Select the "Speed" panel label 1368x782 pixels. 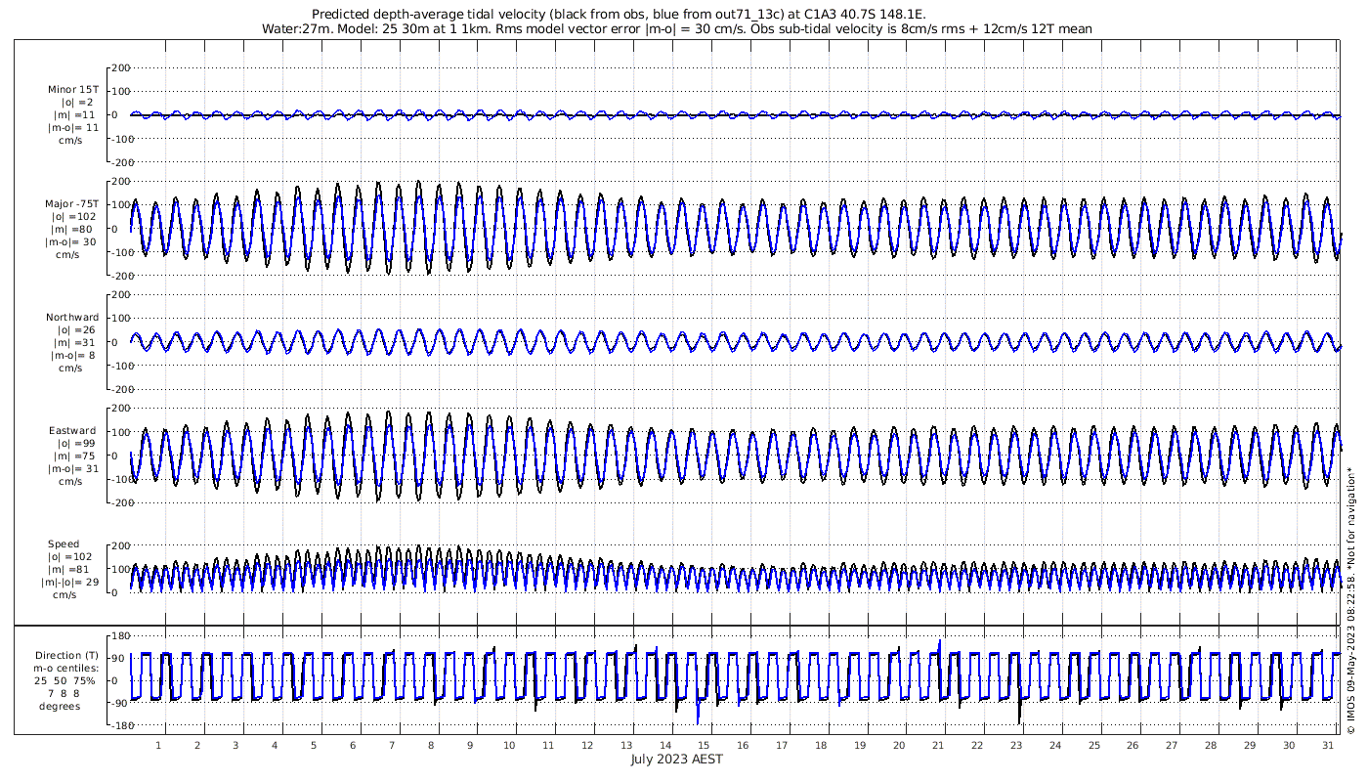pos(64,544)
